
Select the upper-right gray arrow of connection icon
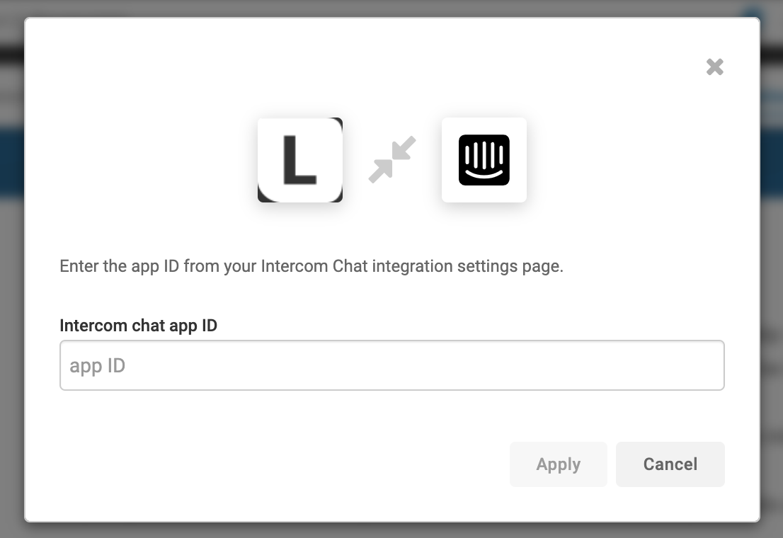[x=404, y=148]
